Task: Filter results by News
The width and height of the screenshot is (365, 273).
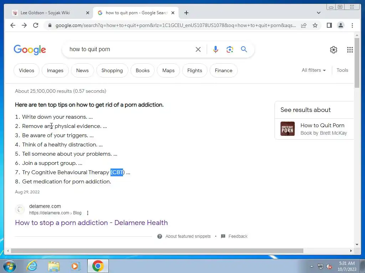Action: click(82, 70)
